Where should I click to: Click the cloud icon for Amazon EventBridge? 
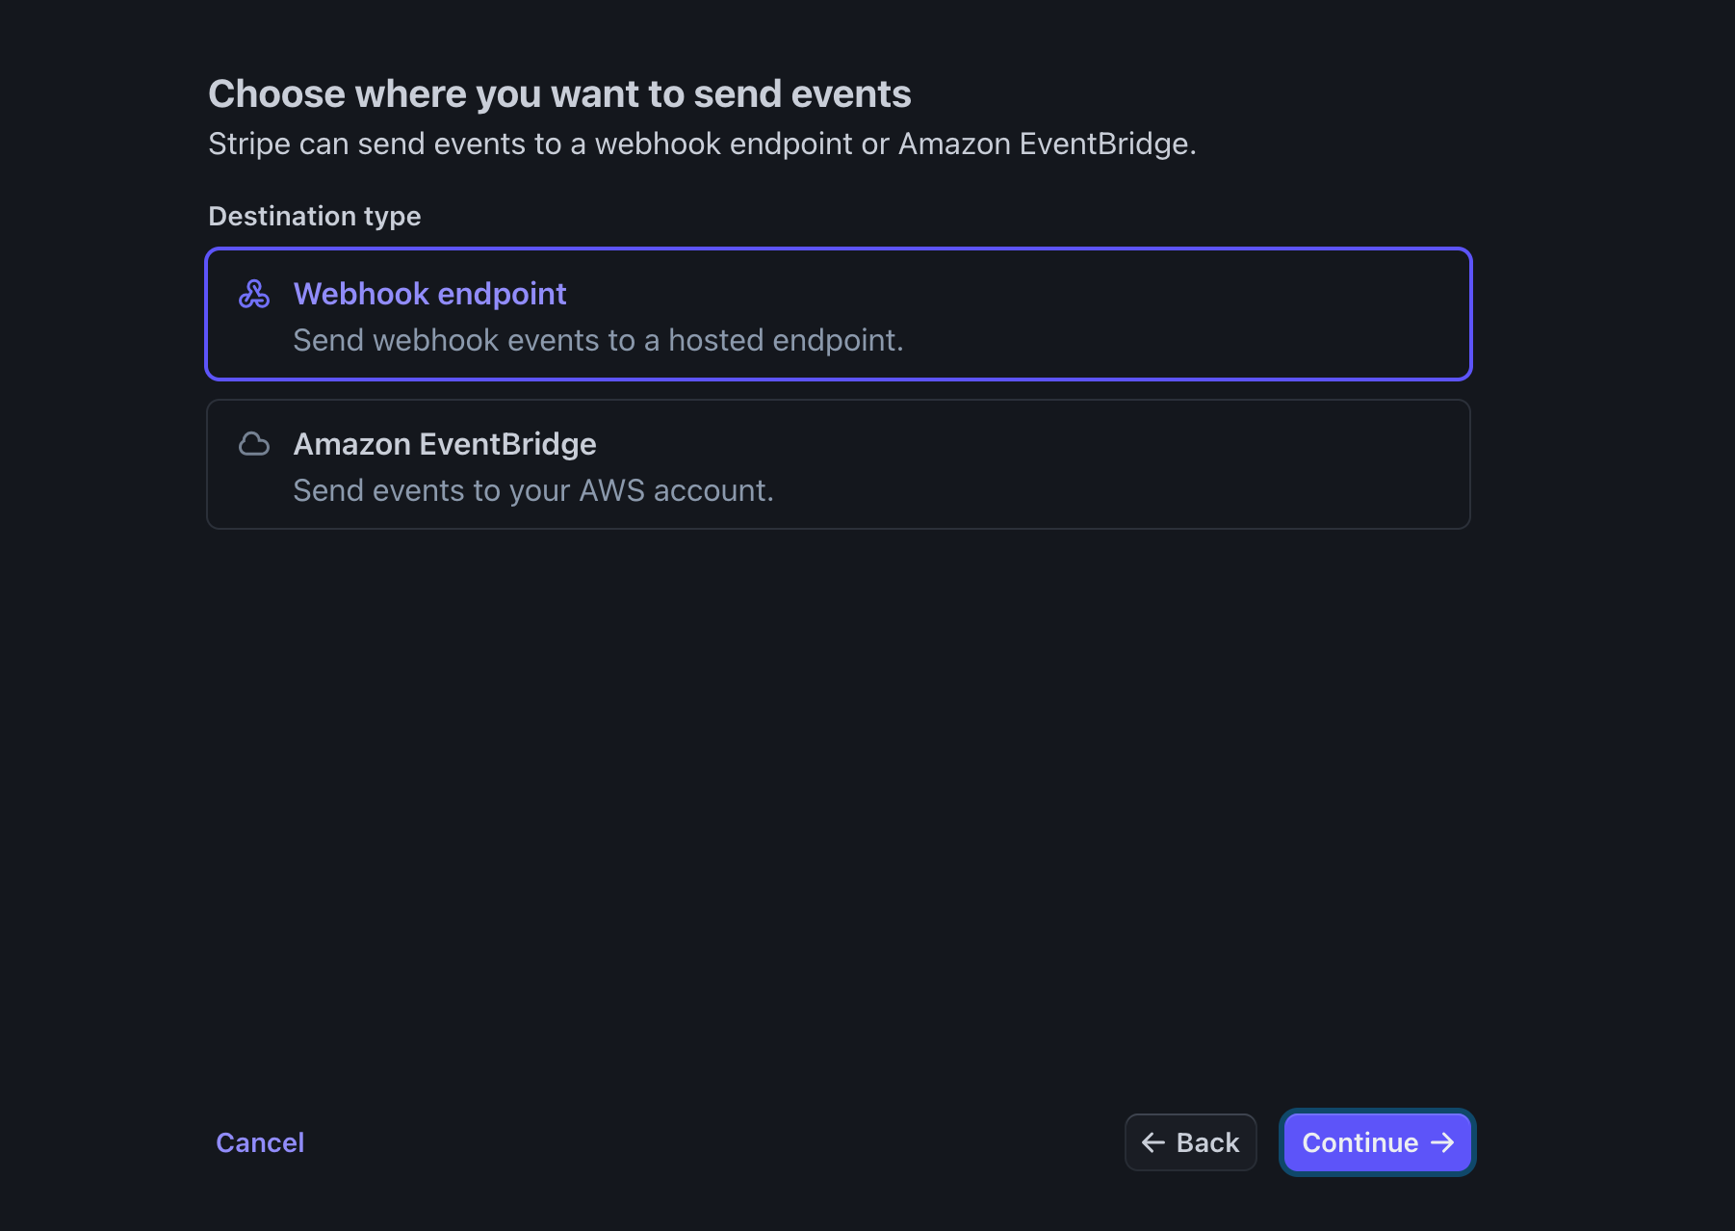tap(254, 444)
